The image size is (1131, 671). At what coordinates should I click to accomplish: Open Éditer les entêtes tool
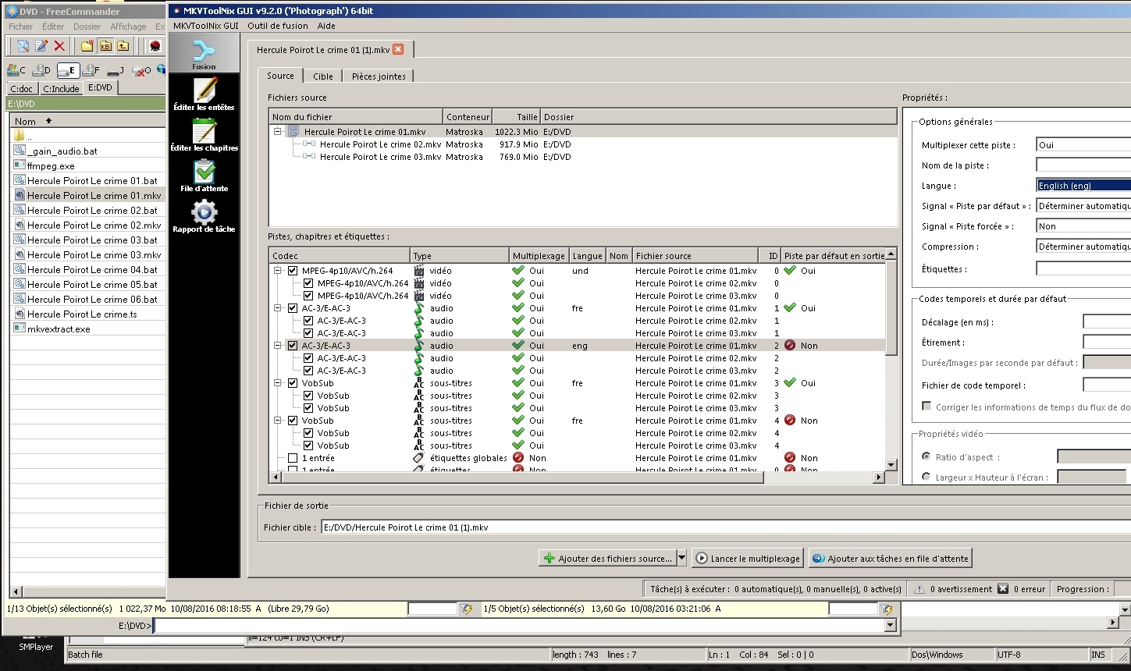(204, 94)
